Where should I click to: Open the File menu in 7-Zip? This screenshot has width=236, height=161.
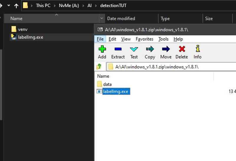pos(100,39)
